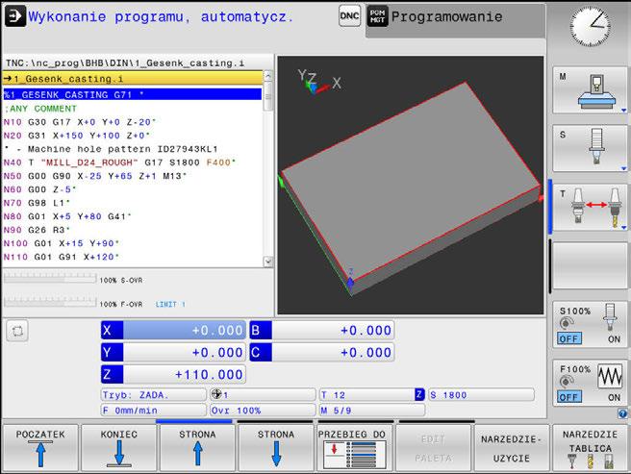This screenshot has height=474, width=631.
Task: Click the rotary knob in F100% panel
Action: tap(567, 381)
